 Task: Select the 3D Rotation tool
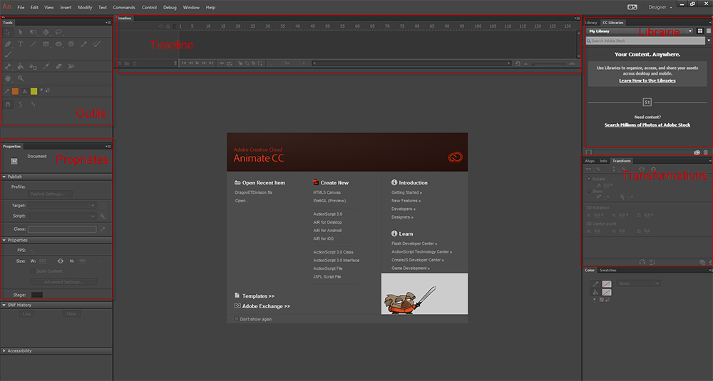coord(46,32)
